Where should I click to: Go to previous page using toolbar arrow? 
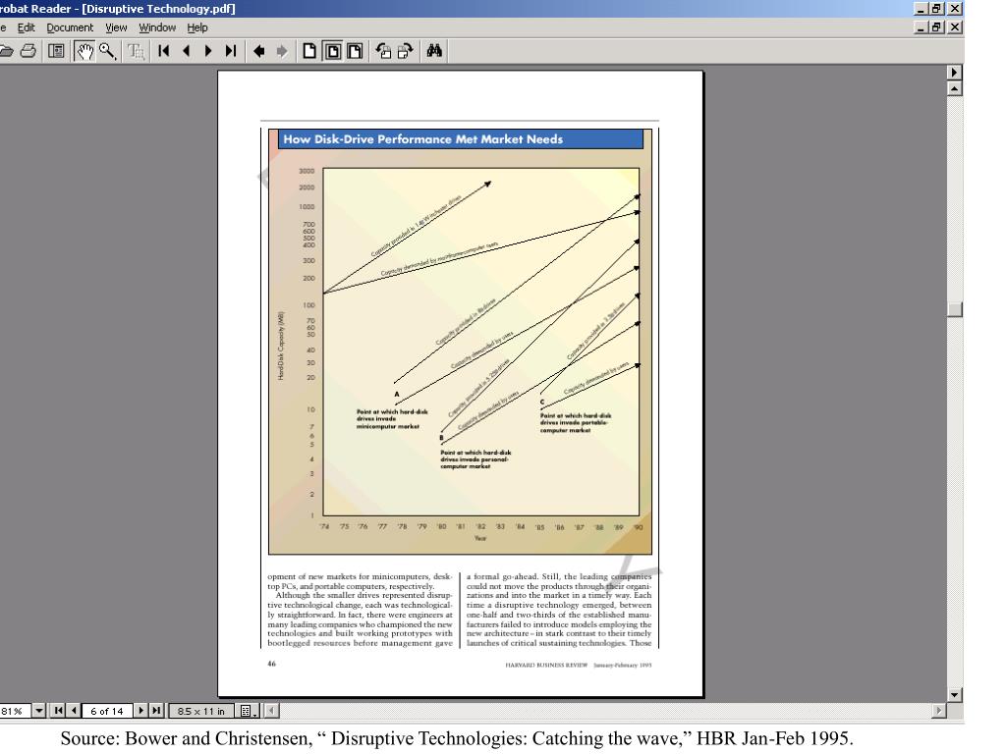[x=186, y=51]
